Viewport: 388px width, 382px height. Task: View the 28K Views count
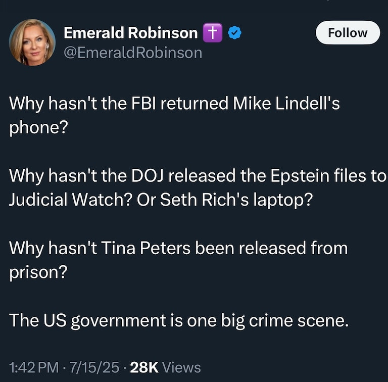pos(165,367)
